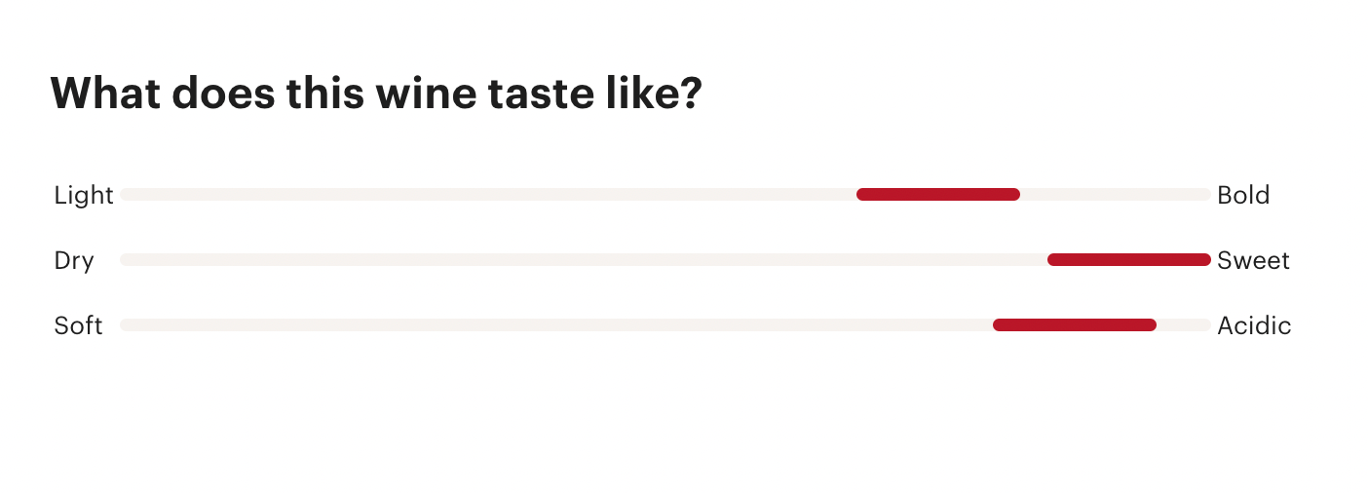Click the red indicator on the Soft–Acidic slider
Viewport: 1368px width, 493px height.
[1074, 324]
